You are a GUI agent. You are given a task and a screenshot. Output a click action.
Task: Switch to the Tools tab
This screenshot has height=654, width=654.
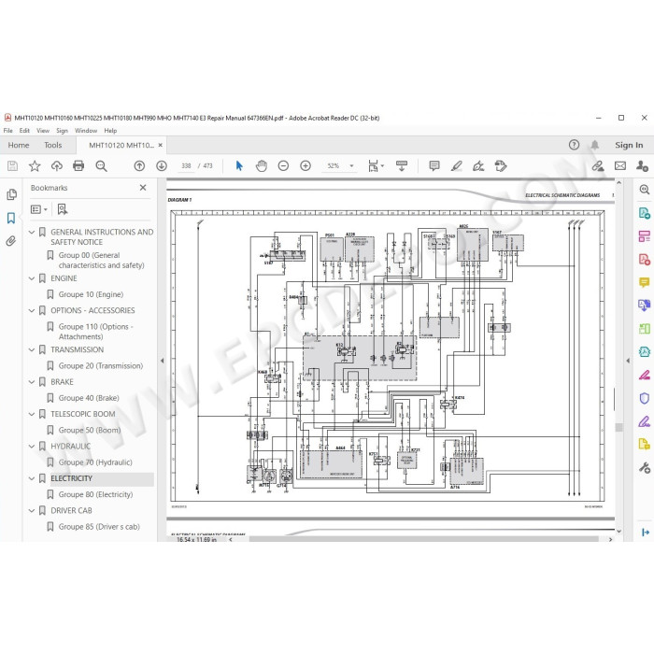pos(53,145)
